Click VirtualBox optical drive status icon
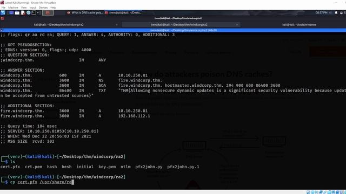 click(312, 192)
